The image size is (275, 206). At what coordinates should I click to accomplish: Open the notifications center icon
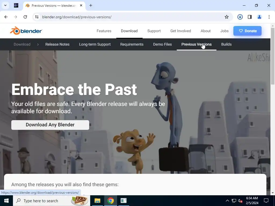(266, 201)
